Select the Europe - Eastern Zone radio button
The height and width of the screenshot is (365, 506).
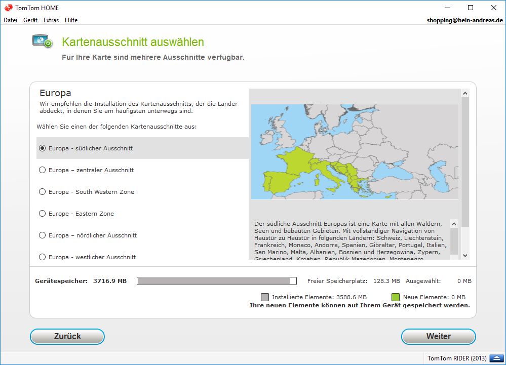tap(43, 214)
